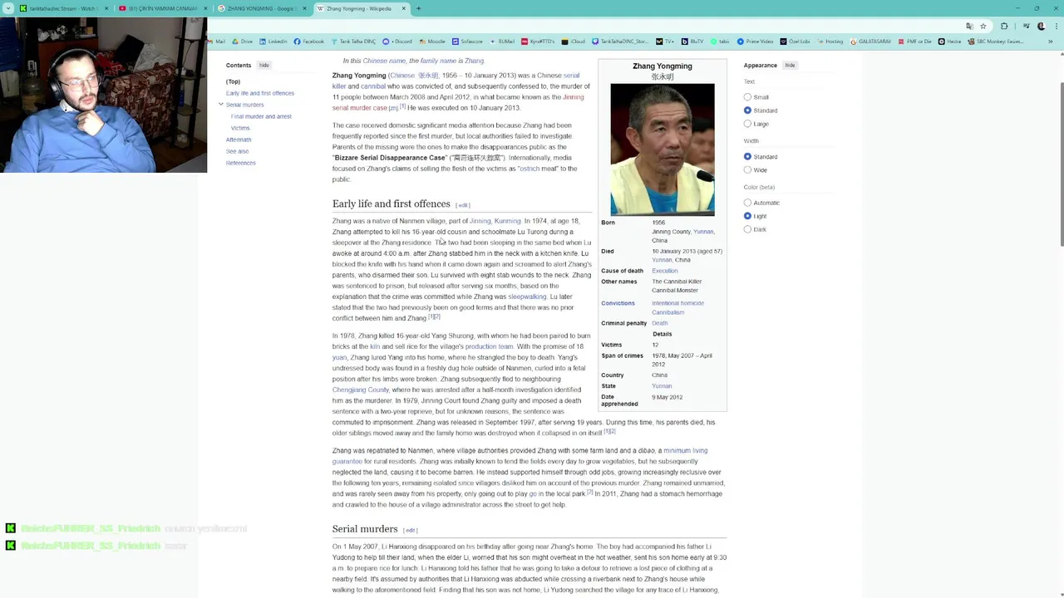This screenshot has width=1064, height=598.
Task: Open the browser extensions puzzle icon
Action: pyautogui.click(x=1004, y=26)
